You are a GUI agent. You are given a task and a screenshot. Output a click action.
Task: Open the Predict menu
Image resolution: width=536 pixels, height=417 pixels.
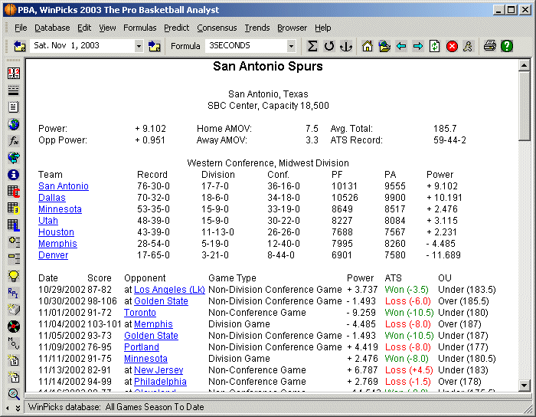(176, 28)
